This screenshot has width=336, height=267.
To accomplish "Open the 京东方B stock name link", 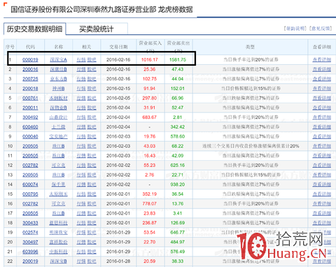I will coord(58,79).
